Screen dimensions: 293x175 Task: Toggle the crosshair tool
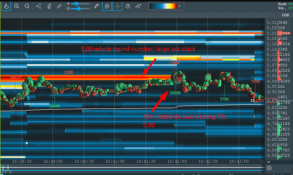(117, 7)
